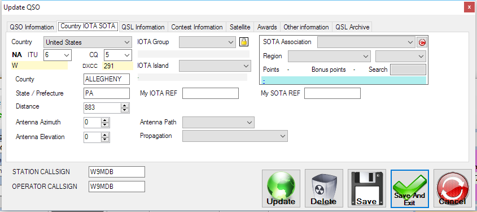Open the Awards tab
The height and width of the screenshot is (212, 477).
267,27
